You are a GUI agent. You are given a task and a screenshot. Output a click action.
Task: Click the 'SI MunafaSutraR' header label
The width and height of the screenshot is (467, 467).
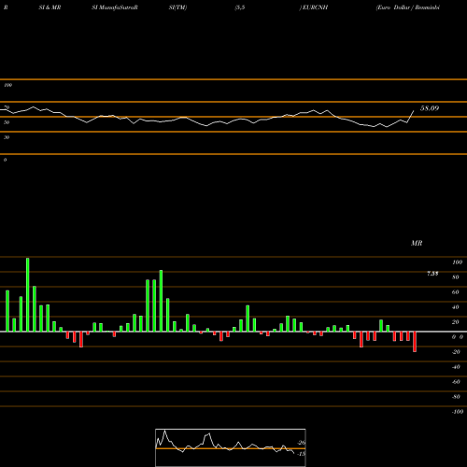tap(115, 7)
